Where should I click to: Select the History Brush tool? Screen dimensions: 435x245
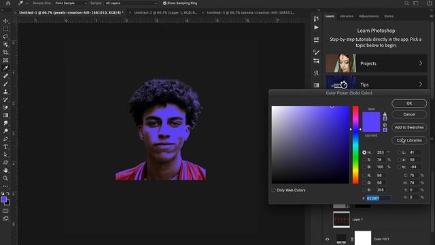(5, 99)
